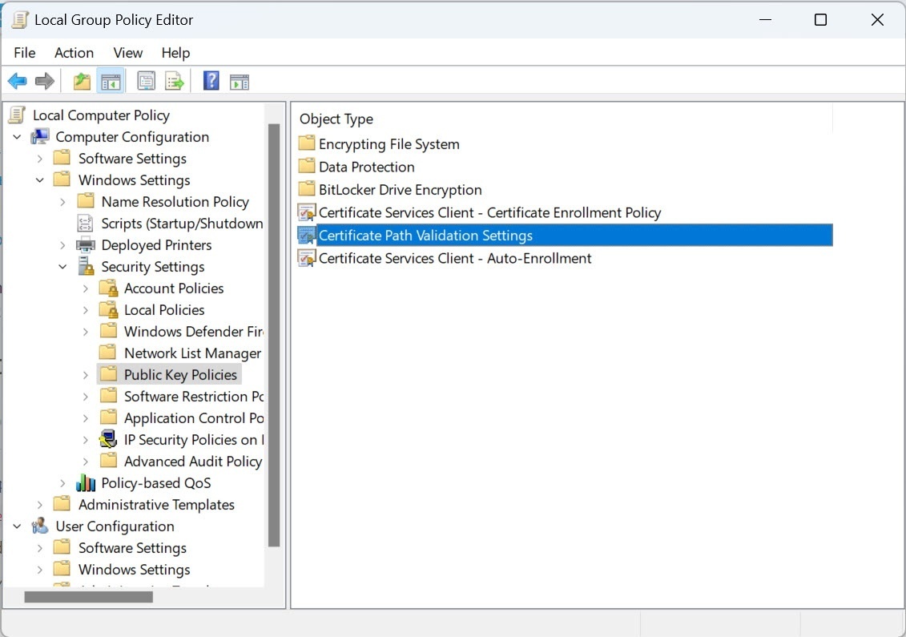Open the View menu
Image resolution: width=906 pixels, height=637 pixels.
(x=127, y=53)
